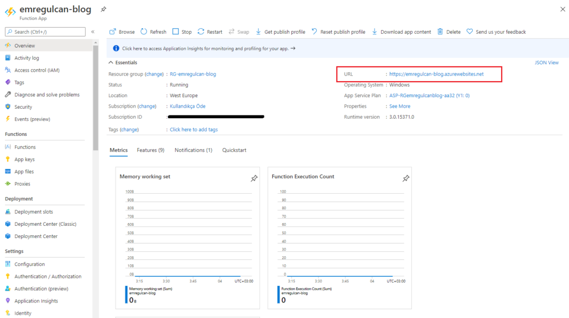Screen dimensions: 569x318
Task: Click the Delete trash icon
Action: (x=440, y=32)
